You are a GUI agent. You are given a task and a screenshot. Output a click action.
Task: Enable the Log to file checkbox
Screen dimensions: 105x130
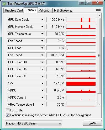(x=8, y=110)
